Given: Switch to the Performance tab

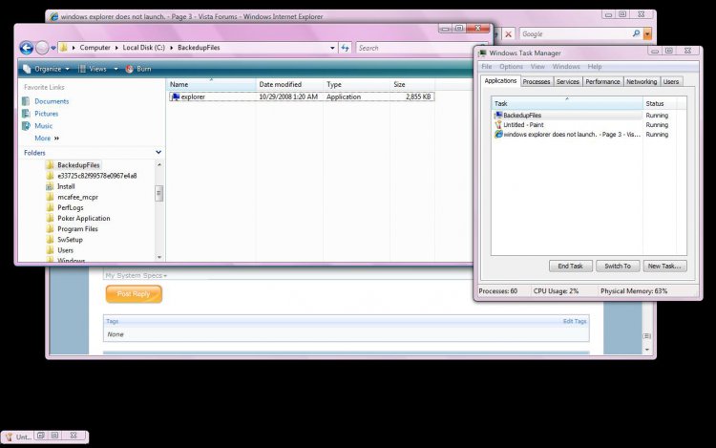Looking at the screenshot, I should 602,82.
